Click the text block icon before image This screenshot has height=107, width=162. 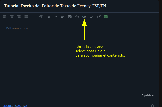point(63,17)
